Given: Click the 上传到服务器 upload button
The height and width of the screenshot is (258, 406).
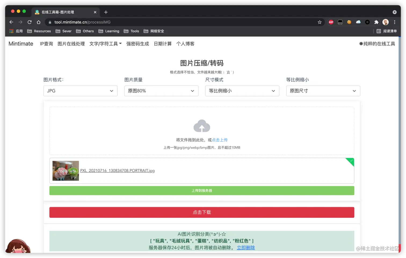Looking at the screenshot, I should (202, 190).
